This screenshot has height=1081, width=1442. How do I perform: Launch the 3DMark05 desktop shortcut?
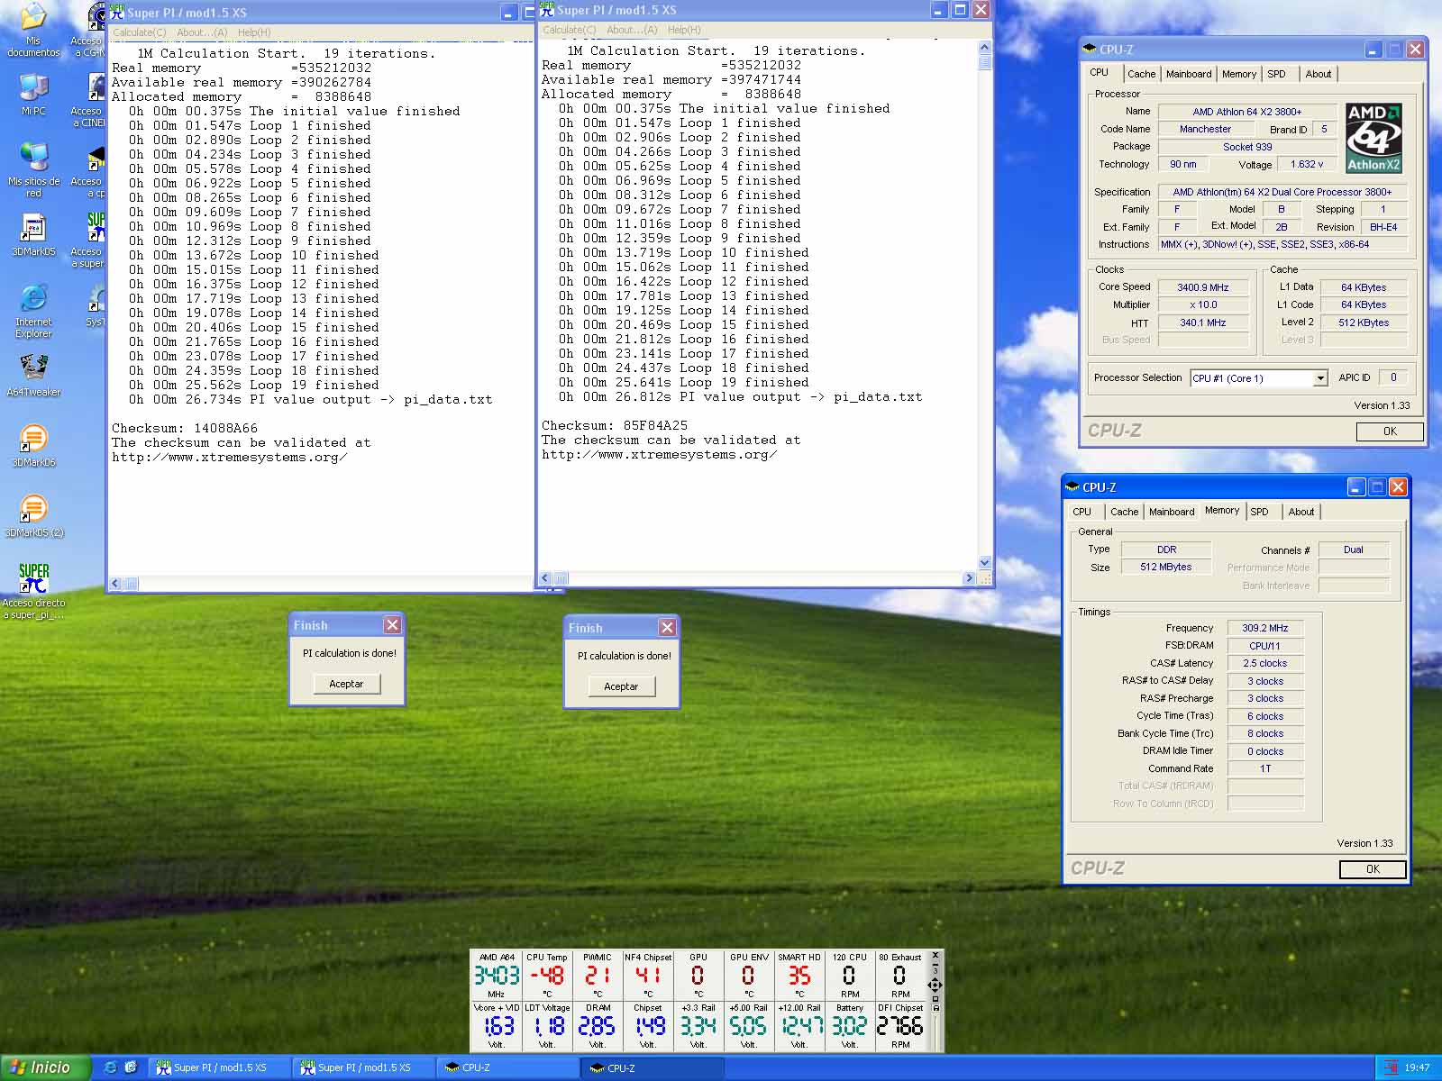[33, 235]
